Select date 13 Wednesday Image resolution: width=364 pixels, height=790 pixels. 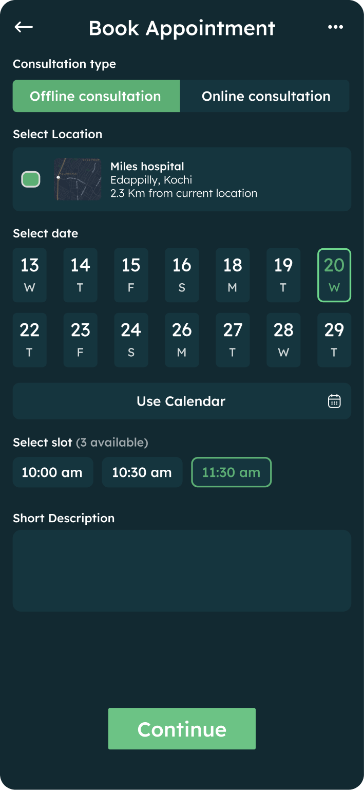pyautogui.click(x=30, y=275)
